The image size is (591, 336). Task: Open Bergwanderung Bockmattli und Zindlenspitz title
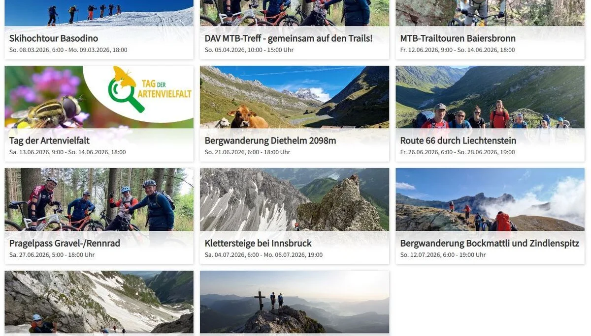click(x=490, y=243)
